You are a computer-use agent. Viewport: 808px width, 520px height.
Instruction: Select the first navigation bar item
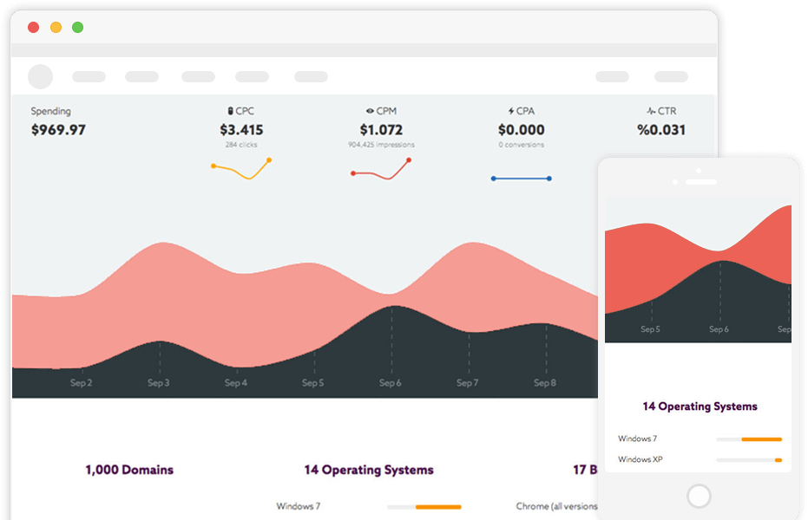89,77
